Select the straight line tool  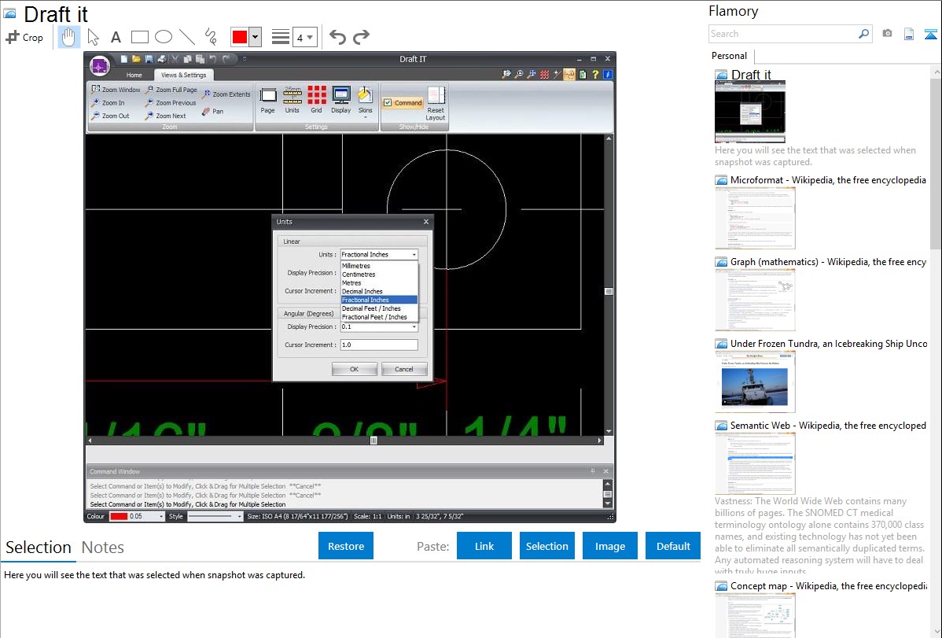(187, 37)
